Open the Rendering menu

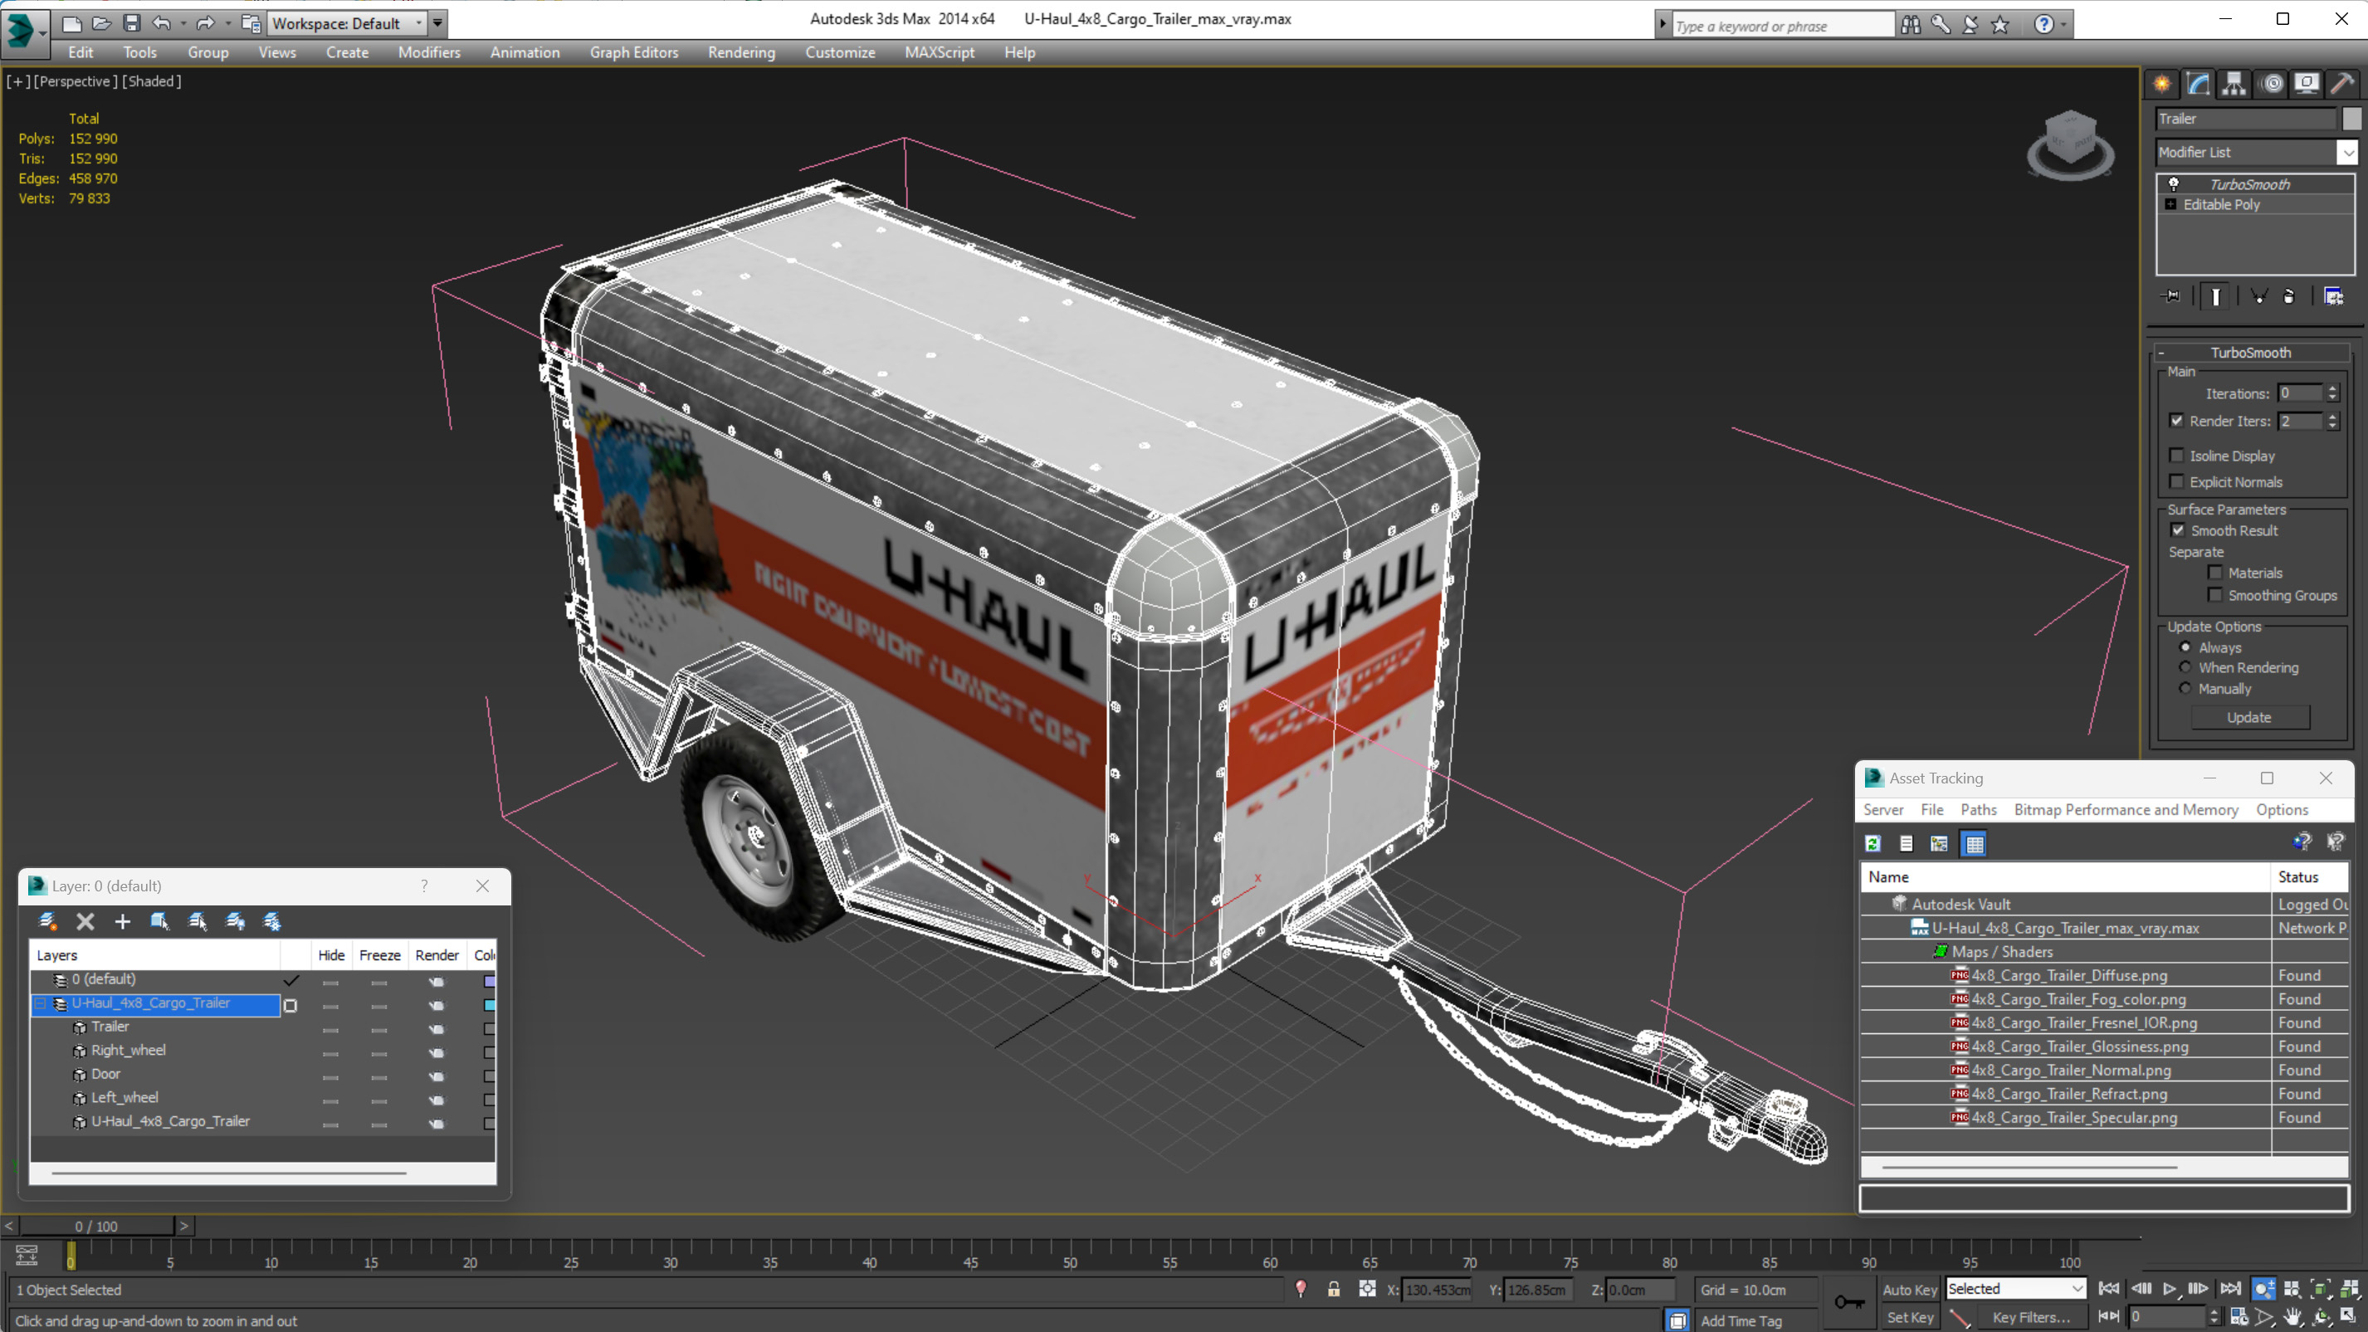[x=741, y=52]
